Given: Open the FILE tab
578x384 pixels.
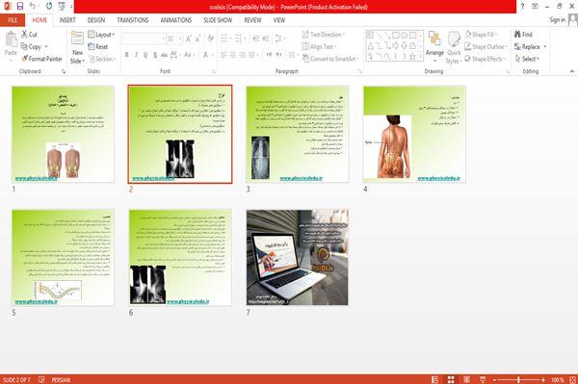Looking at the screenshot, I should pyautogui.click(x=13, y=20).
